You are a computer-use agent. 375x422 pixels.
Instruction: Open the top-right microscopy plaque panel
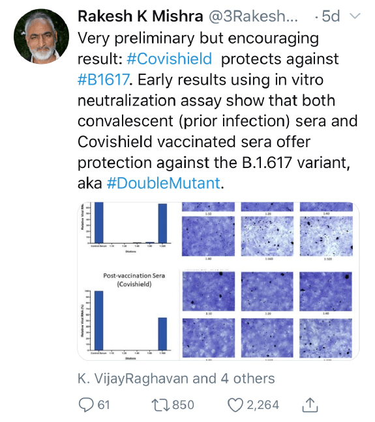(x=326, y=236)
